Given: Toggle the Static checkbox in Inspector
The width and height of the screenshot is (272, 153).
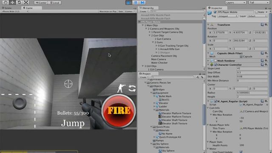Looking at the screenshot, I should 256,12.
